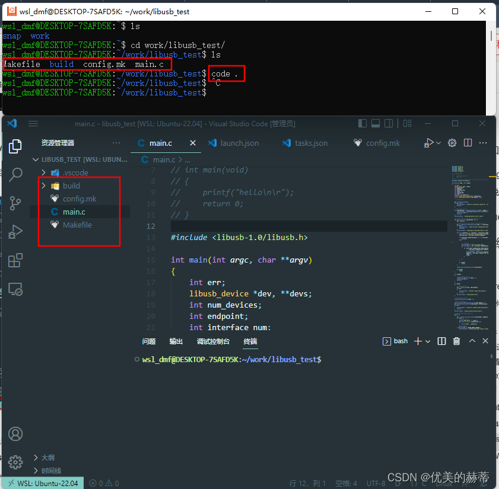
Task: Click the Visual Studio Code window title text
Action: pos(185,124)
